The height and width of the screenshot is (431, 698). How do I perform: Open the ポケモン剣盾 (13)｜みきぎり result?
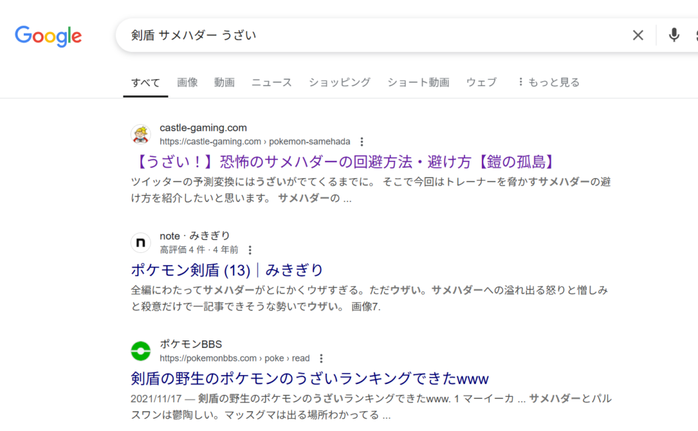(227, 270)
